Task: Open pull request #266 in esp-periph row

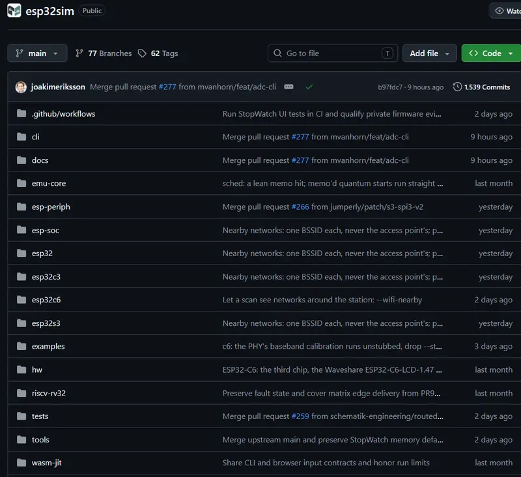Action: 300,207
